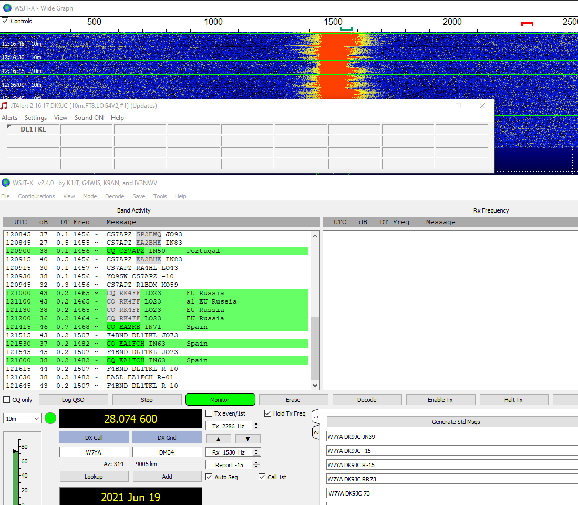Screen dimensions: 578x505
Task: Click the 28.074 600 frequency display
Action: (x=130, y=419)
